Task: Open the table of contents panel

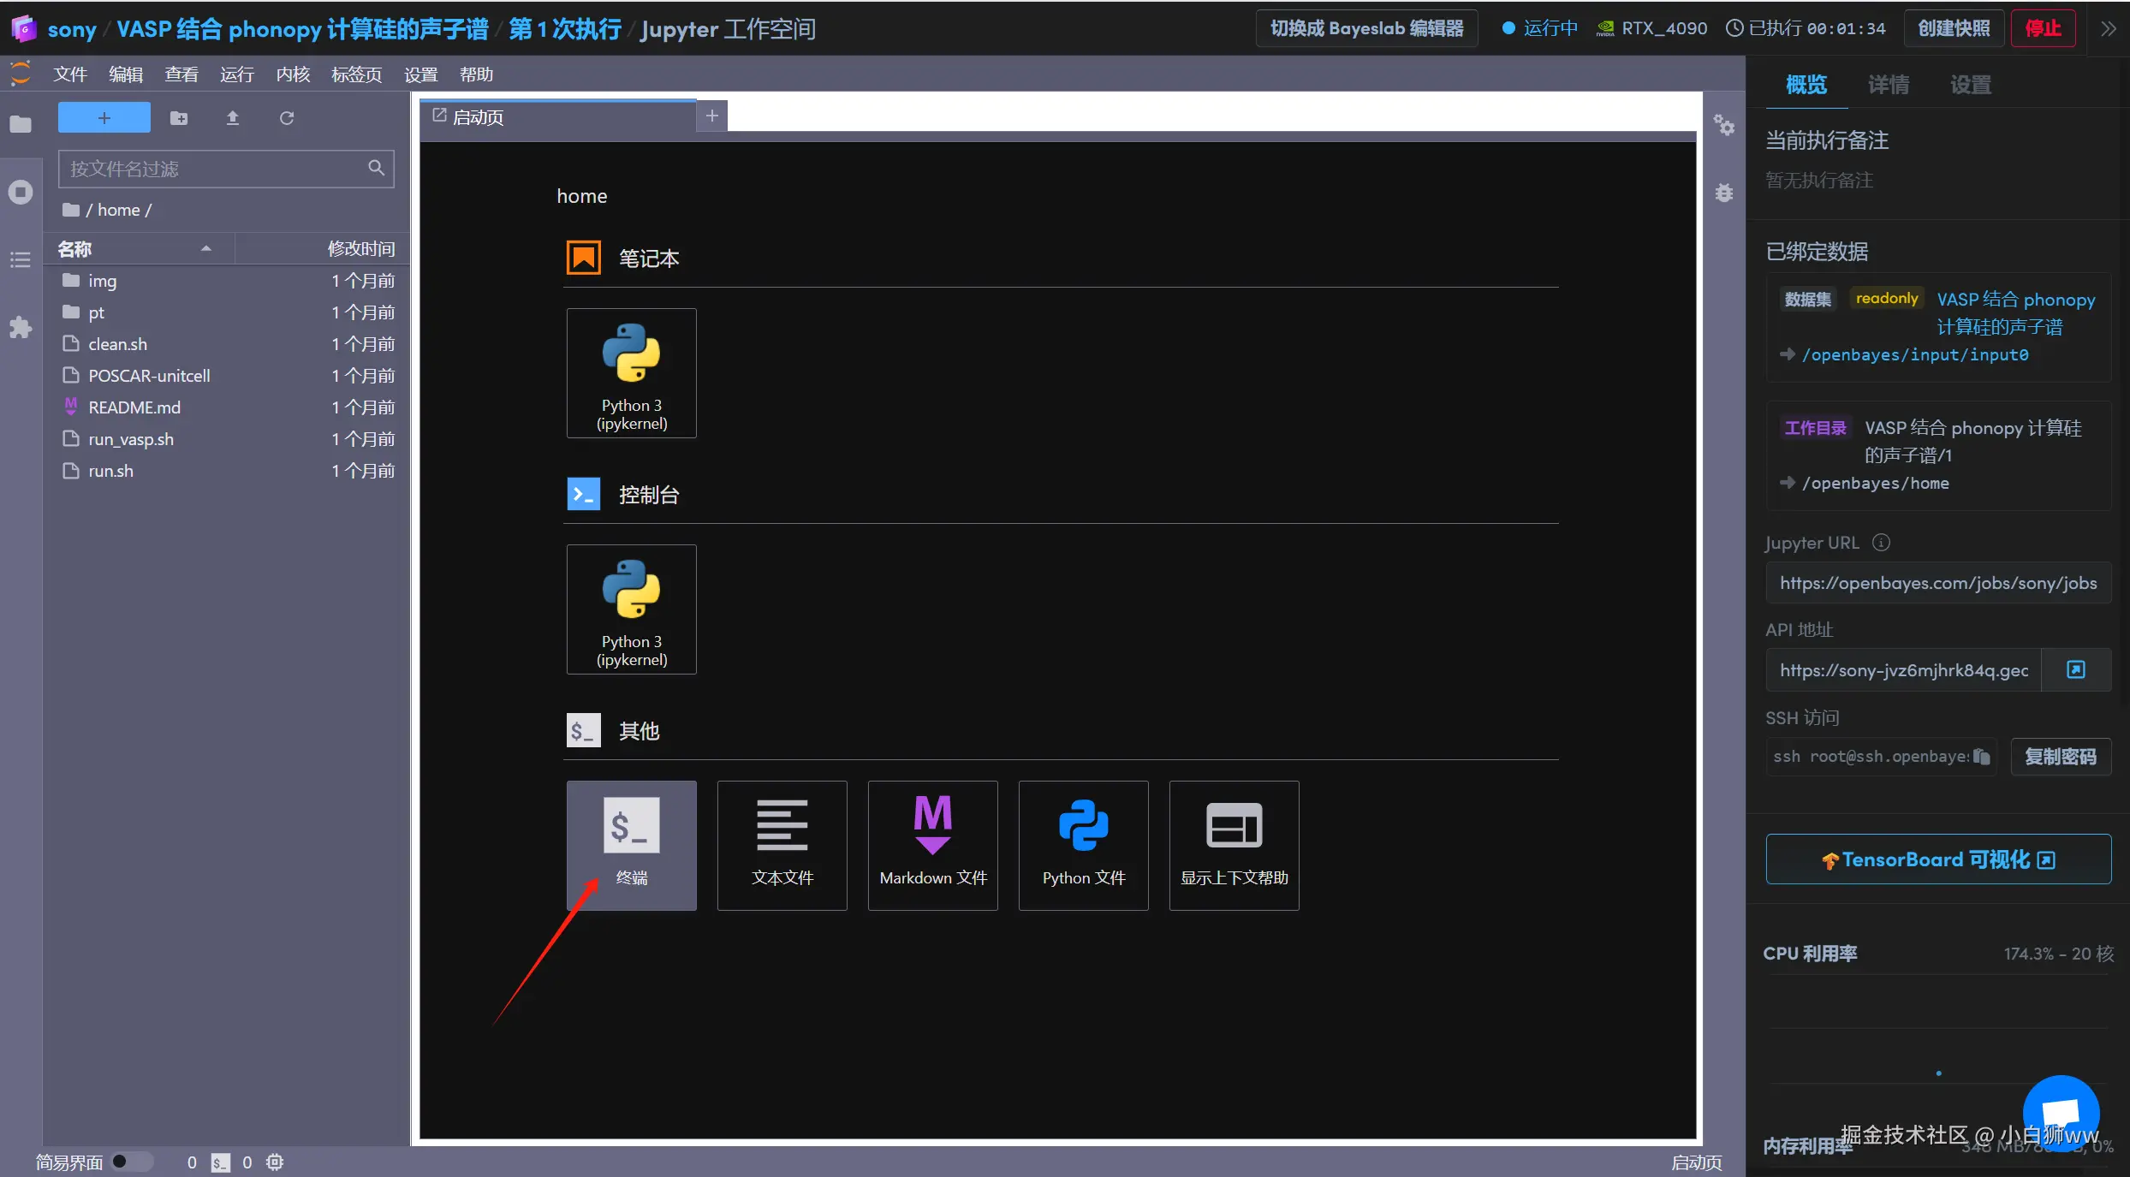Action: pyautogui.click(x=21, y=259)
